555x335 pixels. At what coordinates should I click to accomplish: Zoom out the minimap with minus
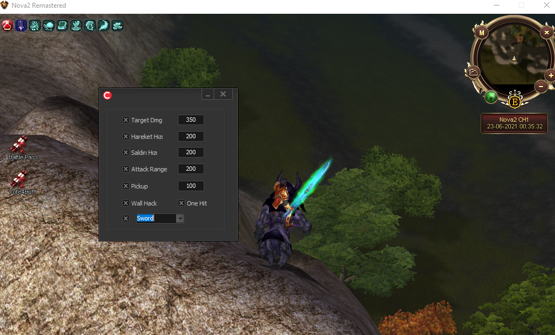click(541, 87)
